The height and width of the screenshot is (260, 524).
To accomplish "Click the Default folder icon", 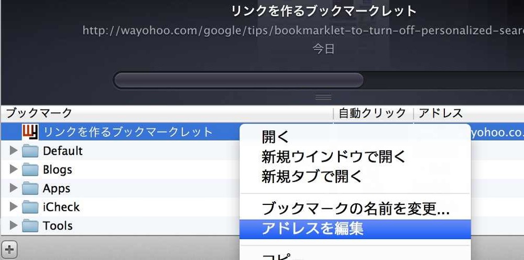I will click(x=30, y=151).
